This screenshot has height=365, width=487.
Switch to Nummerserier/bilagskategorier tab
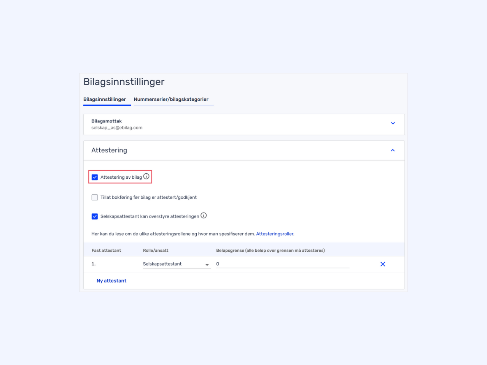click(x=171, y=100)
